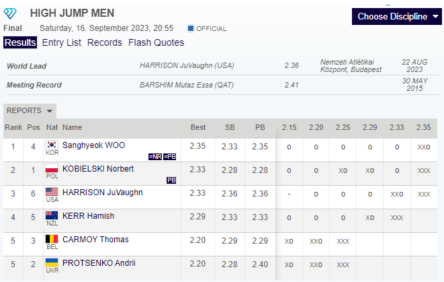This screenshot has height=282, width=444.
Task: Click the Poland flag icon
Action: tap(52, 169)
